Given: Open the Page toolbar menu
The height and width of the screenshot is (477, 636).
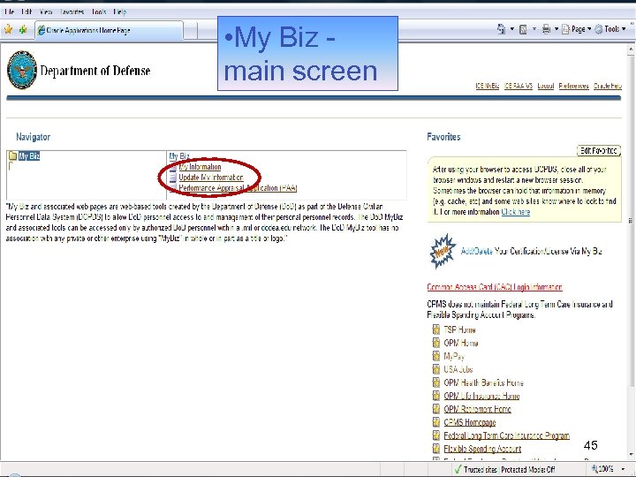Looking at the screenshot, I should coord(576,29).
